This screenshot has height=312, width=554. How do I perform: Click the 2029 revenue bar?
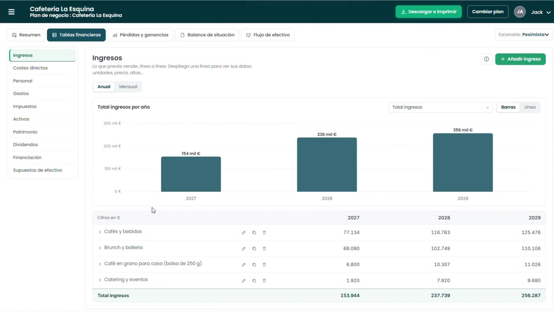click(x=463, y=162)
